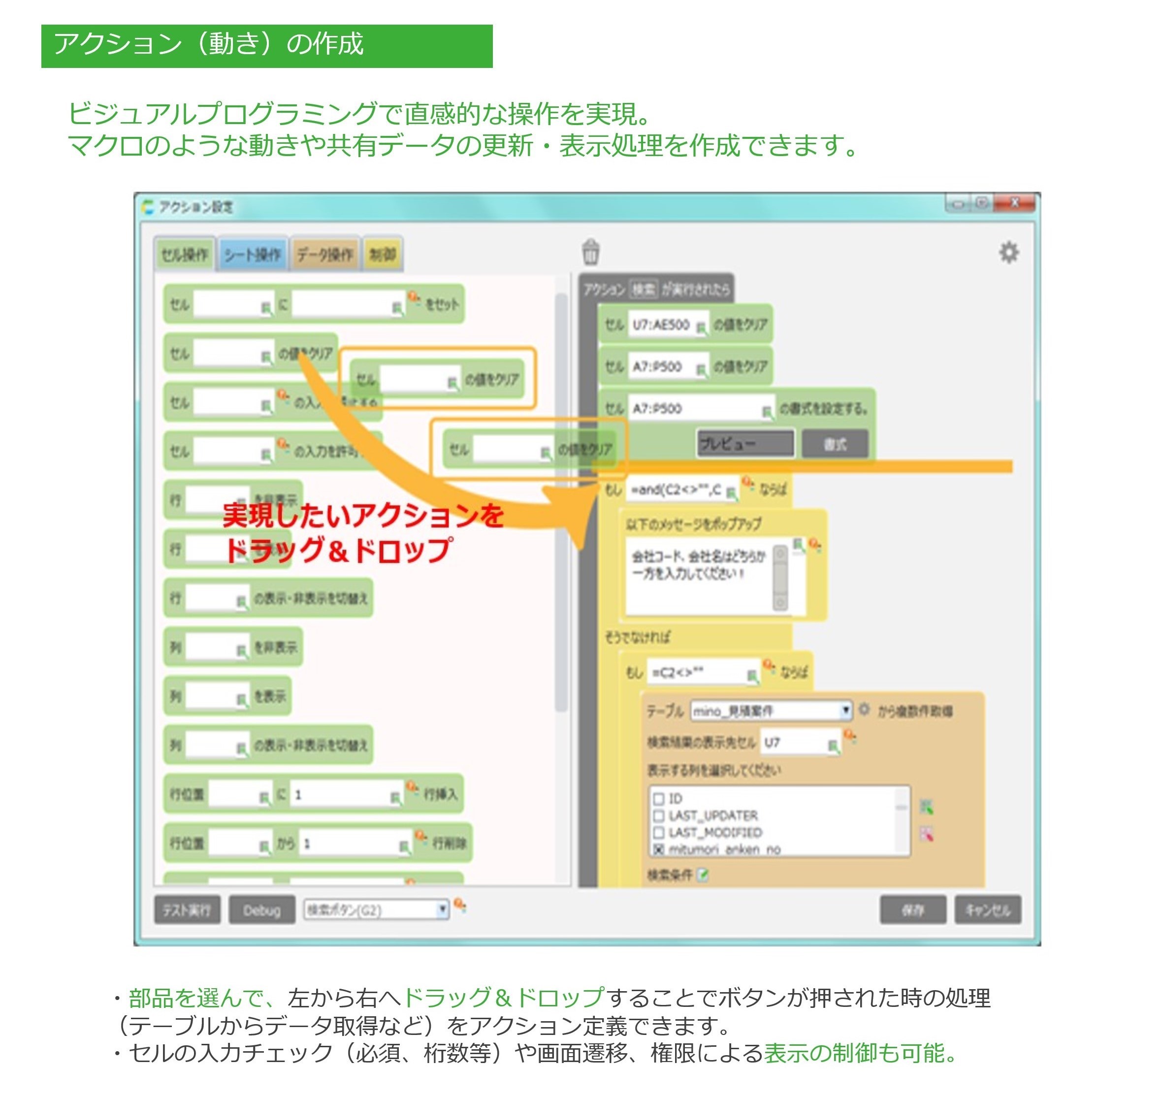
Task: Click green picker icon beside popup message box
Action: [799, 545]
